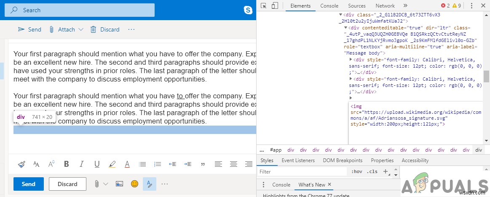Screen dimensions: 490x197
Task: Open the DOM Breakpoints tab
Action: [343, 160]
